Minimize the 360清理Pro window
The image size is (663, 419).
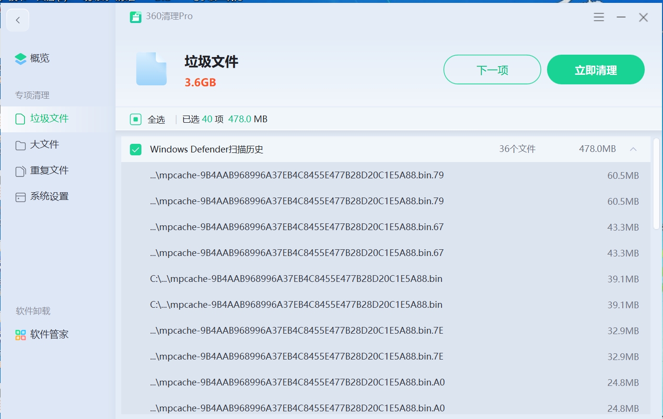(x=621, y=17)
